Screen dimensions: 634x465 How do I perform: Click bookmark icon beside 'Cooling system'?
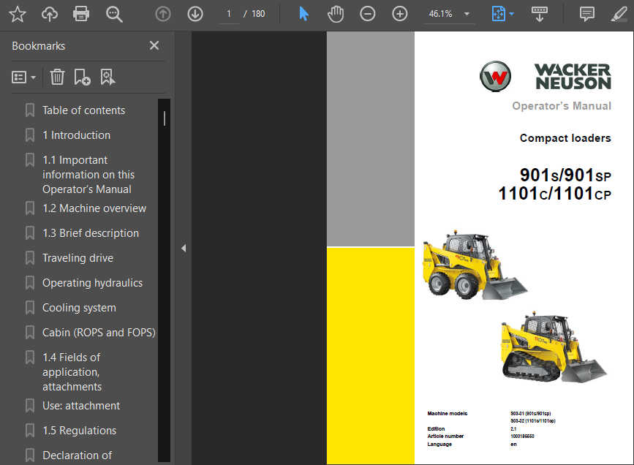(x=30, y=308)
